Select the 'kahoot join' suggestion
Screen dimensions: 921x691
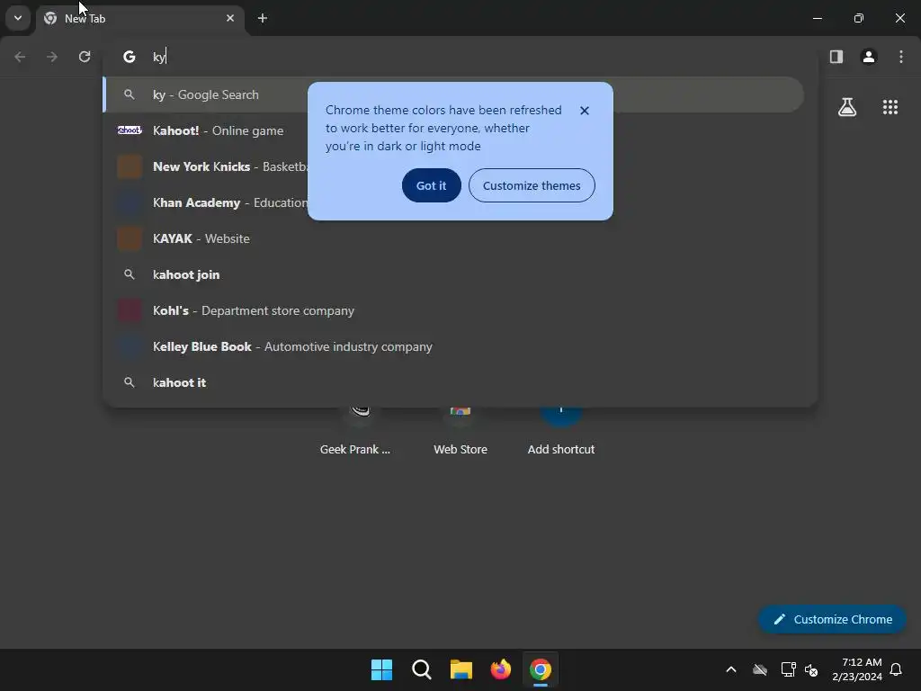[x=453, y=274]
